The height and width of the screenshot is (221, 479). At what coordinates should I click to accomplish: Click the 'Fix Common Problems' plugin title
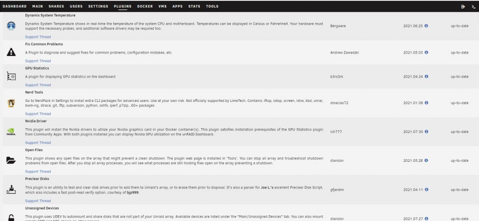coord(44,44)
